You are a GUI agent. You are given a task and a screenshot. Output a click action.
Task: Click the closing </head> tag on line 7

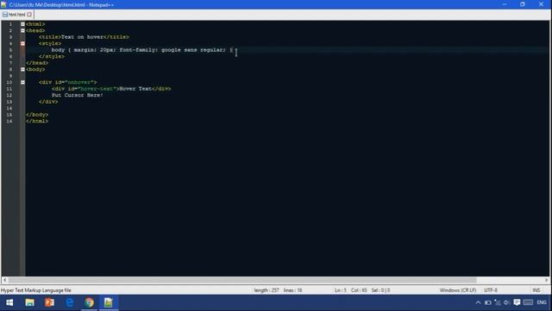pyautogui.click(x=37, y=63)
